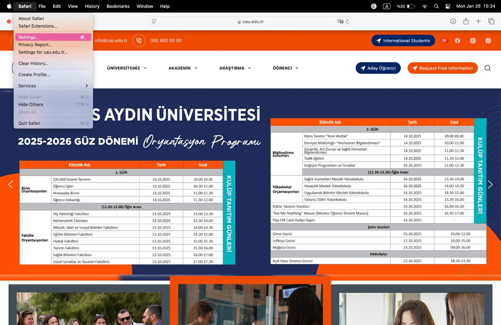Switch language using Turkish flag icon
Image resolution: width=501 pixels, height=325 pixels.
pos(445,41)
